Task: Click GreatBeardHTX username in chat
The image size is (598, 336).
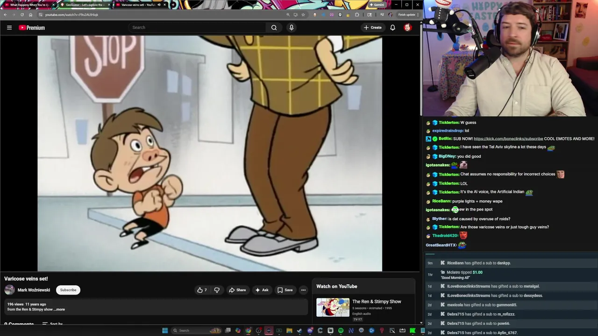Action: pyautogui.click(x=441, y=245)
